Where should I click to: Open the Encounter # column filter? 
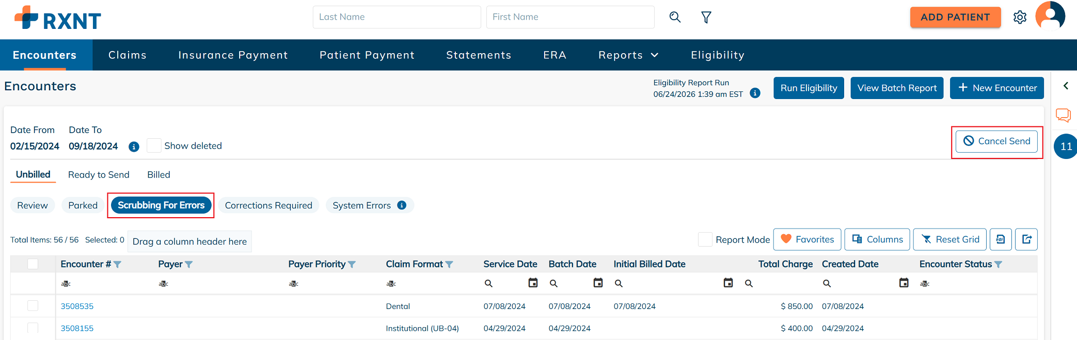[118, 265]
